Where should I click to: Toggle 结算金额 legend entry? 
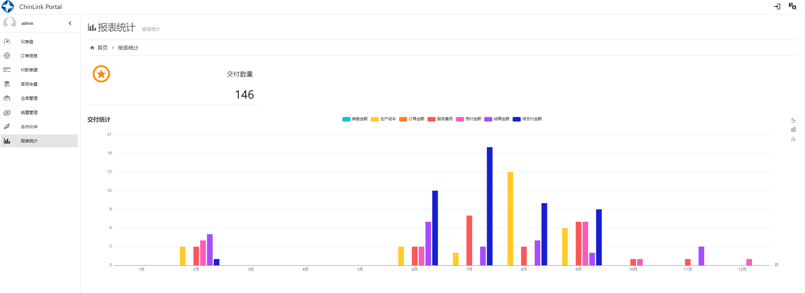point(497,119)
